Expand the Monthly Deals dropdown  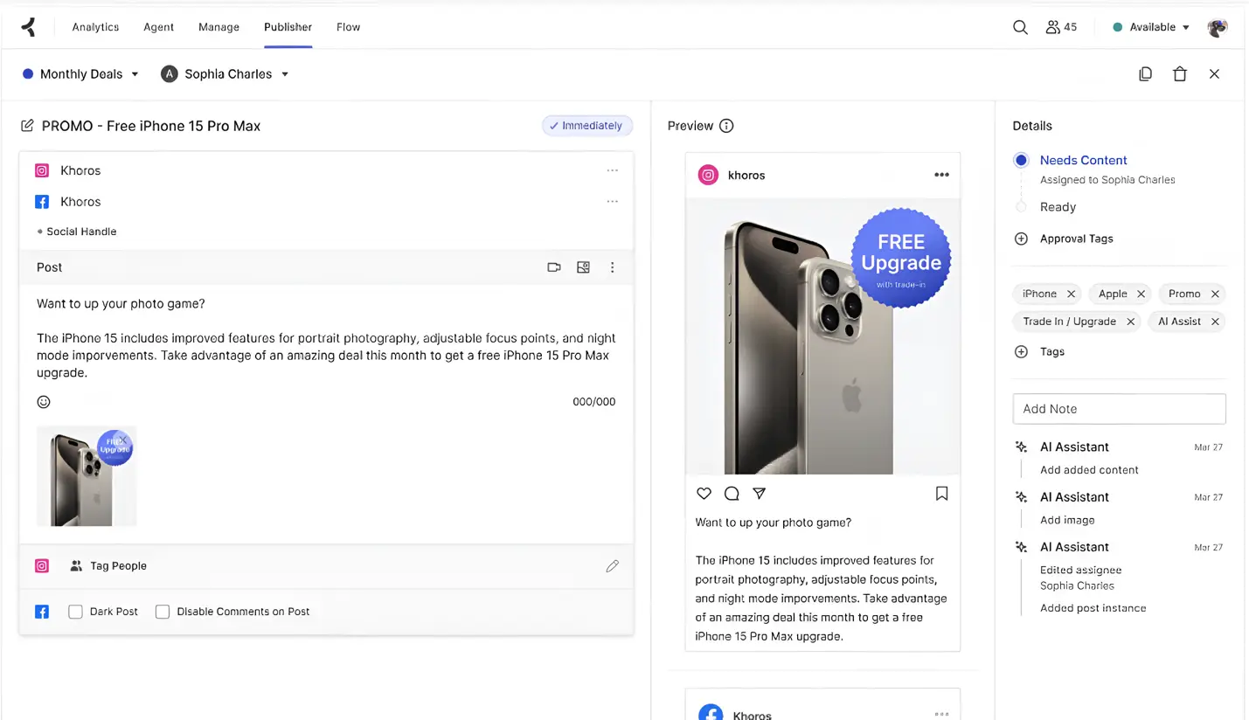[80, 74]
